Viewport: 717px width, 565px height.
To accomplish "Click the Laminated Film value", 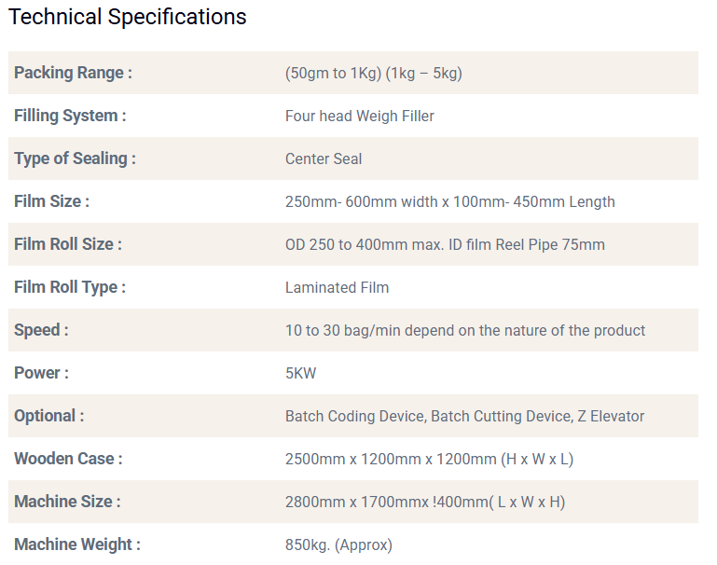I will [337, 287].
